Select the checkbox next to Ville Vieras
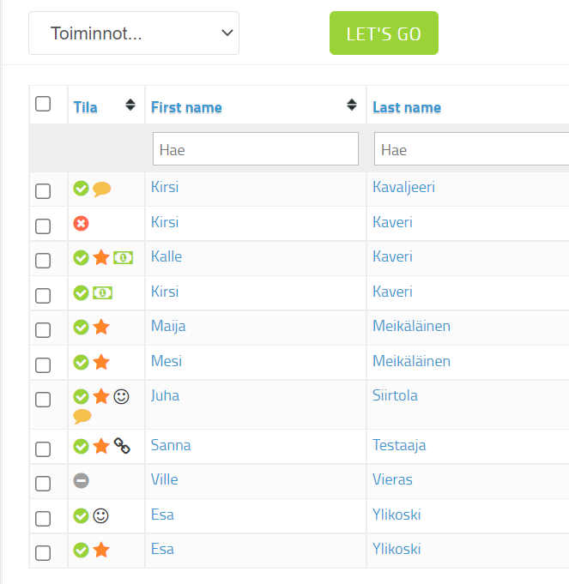569x584 pixels. coord(43,484)
